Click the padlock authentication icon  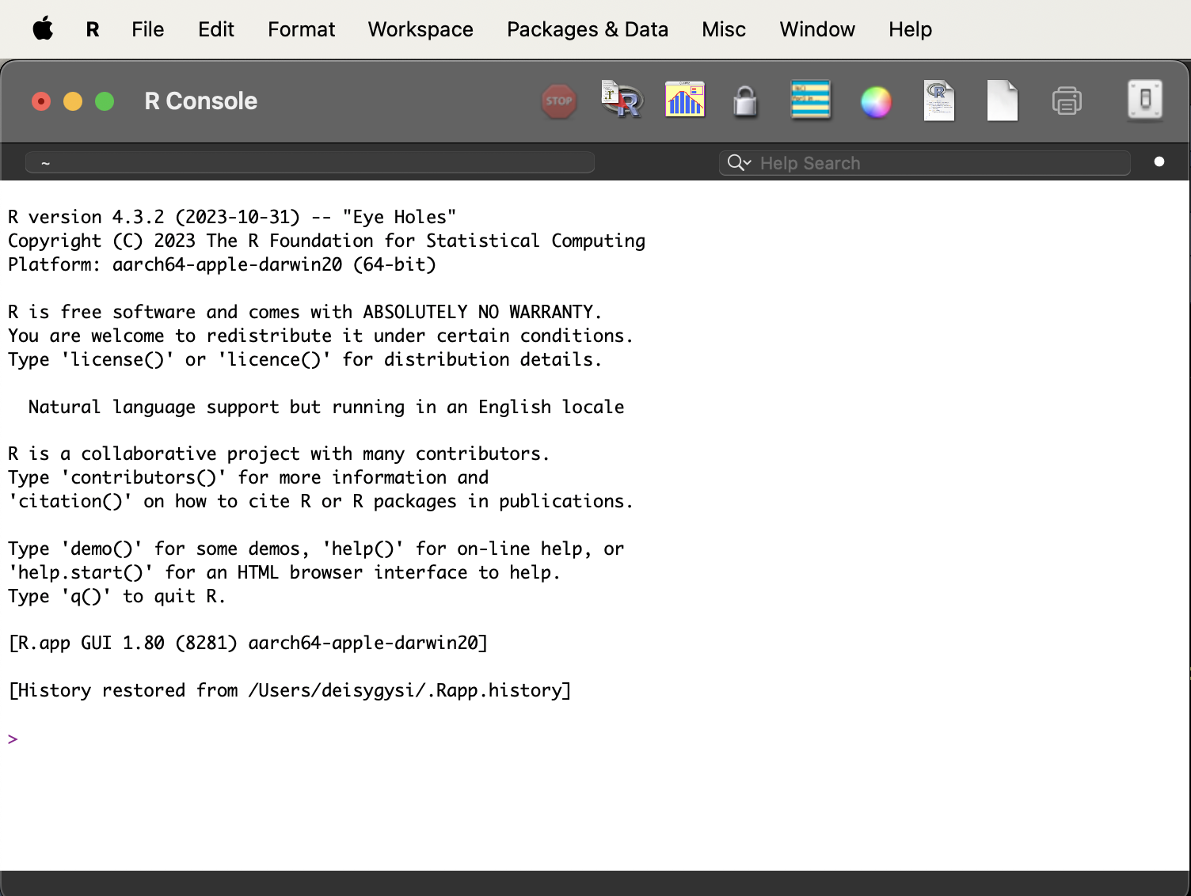click(x=745, y=101)
